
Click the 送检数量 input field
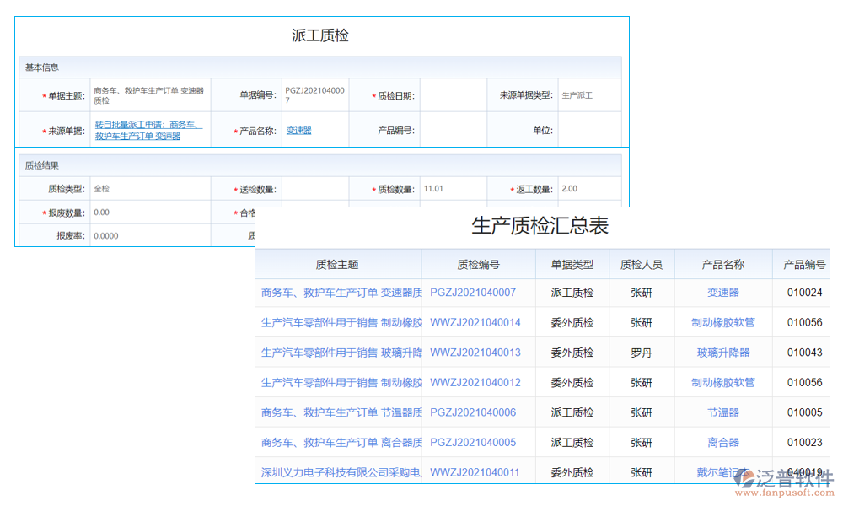click(x=315, y=188)
